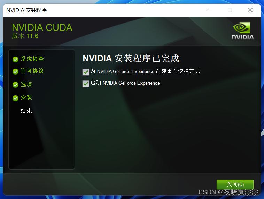Click the green checkmark icon beside 安装
The height and width of the screenshot is (199, 264).
tap(15, 98)
